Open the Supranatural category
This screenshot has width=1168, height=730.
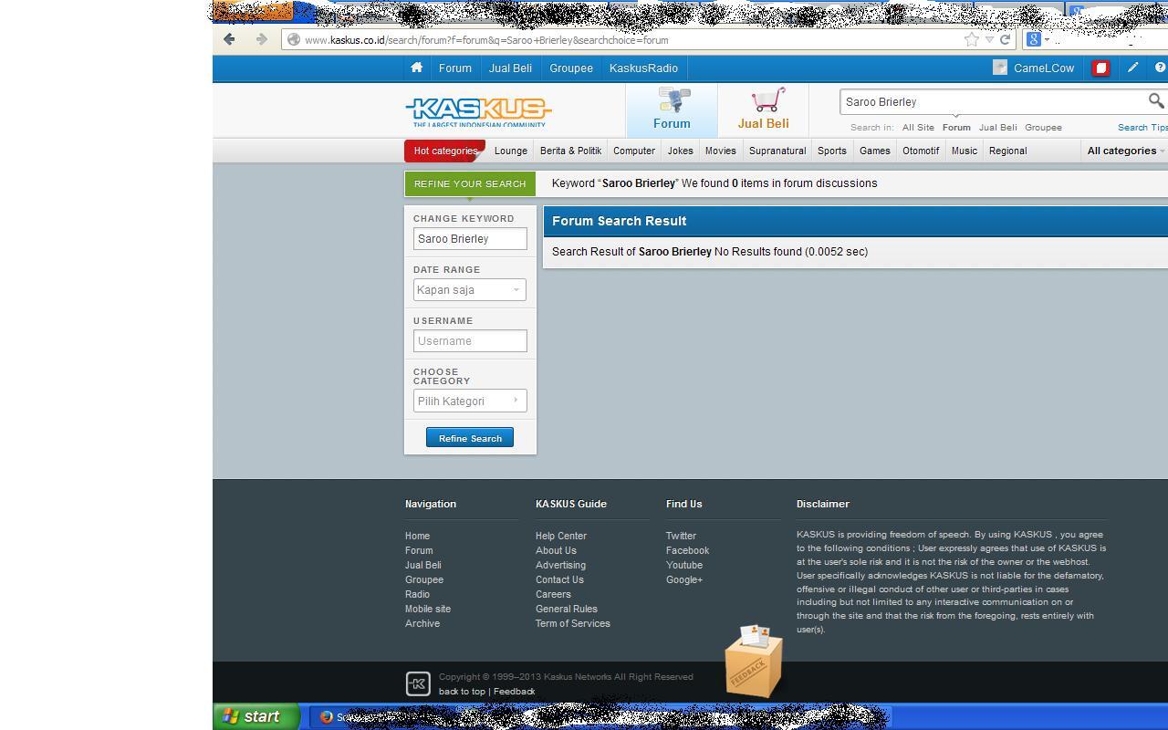pos(777,151)
